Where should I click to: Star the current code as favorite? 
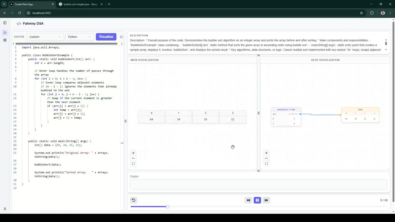[121, 37]
